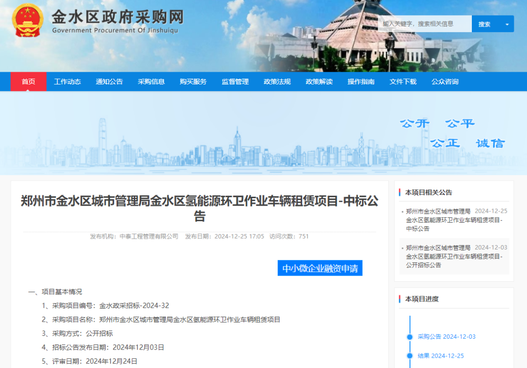Click the 公开 公平 公正 诚信 banner slogan
Viewport: 527px width, 368px height.
pos(452,133)
